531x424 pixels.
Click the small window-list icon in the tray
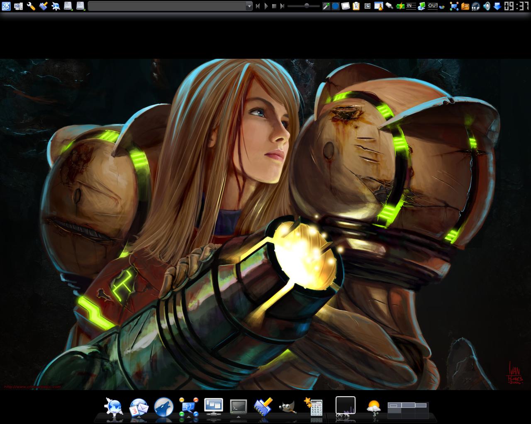[x=368, y=6]
